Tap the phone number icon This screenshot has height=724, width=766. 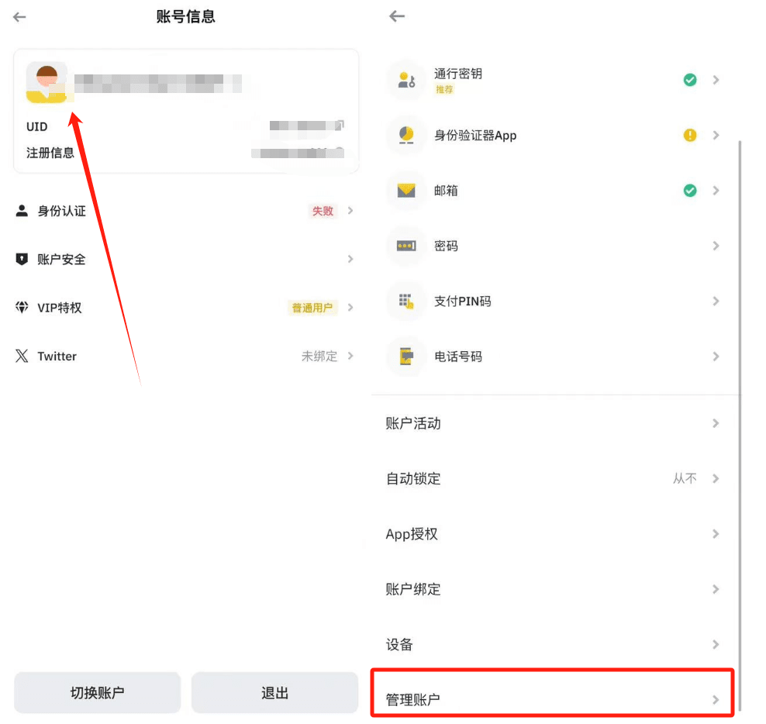point(406,356)
